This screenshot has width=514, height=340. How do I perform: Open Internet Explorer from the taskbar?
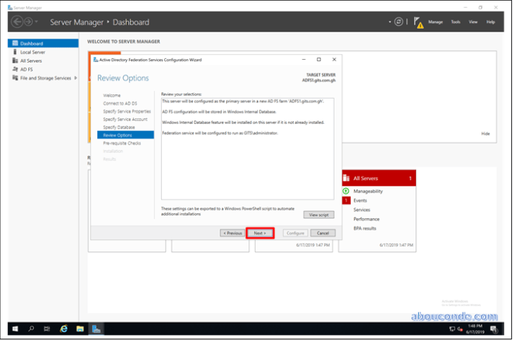(x=63, y=328)
